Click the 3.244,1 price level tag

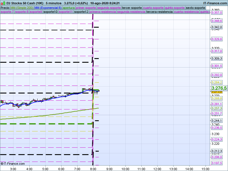[216, 121]
